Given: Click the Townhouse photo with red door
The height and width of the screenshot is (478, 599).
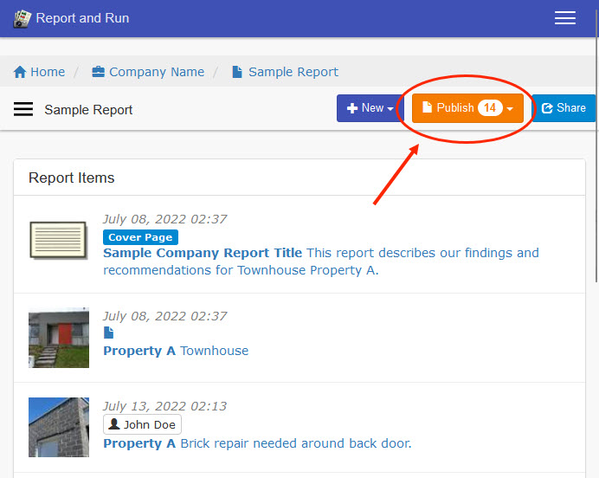Looking at the screenshot, I should point(58,338).
